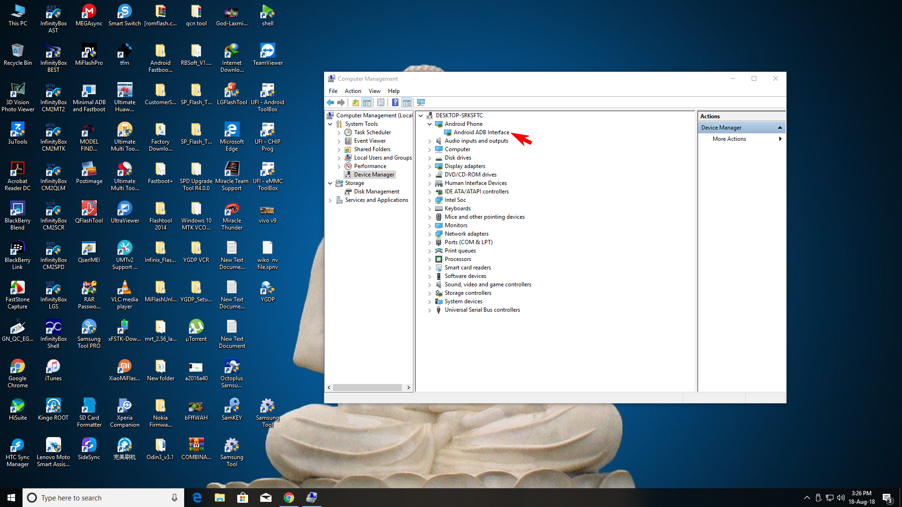This screenshot has width=902, height=507.
Task: Open the File menu
Action: [333, 91]
